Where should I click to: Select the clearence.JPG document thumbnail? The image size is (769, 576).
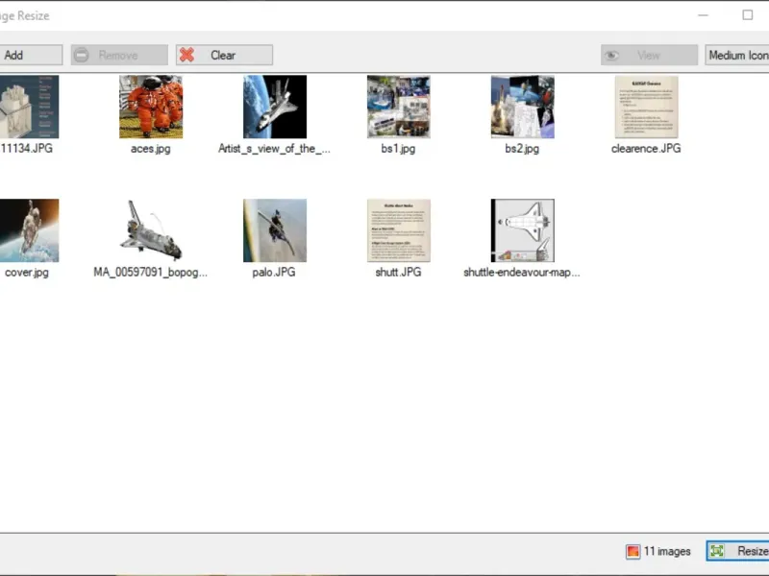(646, 107)
